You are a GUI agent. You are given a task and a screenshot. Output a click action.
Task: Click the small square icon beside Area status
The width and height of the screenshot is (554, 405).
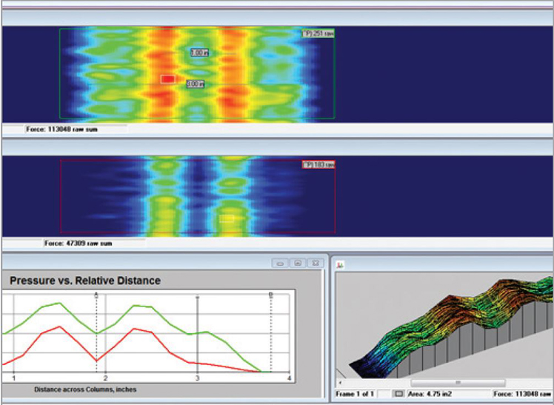pyautogui.click(x=398, y=393)
